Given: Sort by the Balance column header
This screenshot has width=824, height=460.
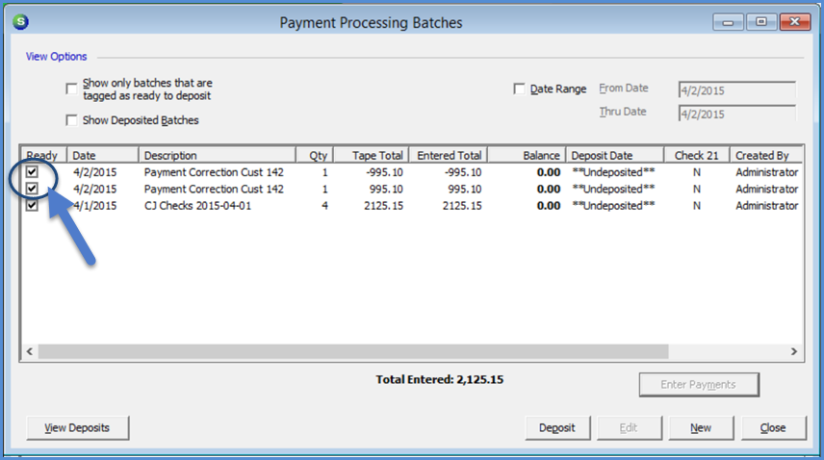Looking at the screenshot, I should (527, 156).
